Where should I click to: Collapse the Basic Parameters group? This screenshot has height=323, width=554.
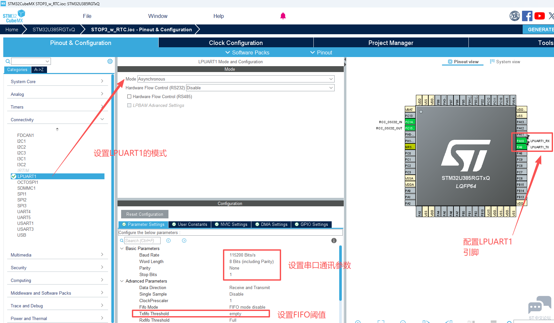coord(122,248)
